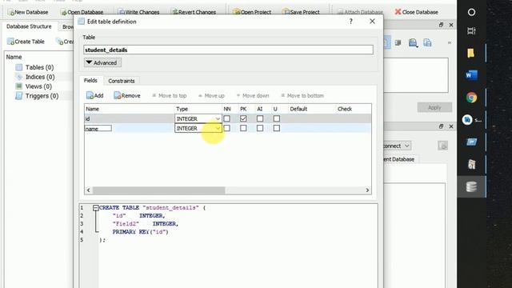The width and height of the screenshot is (512, 288).
Task: Click horizontal scrollbar right arrow
Action: (367, 190)
